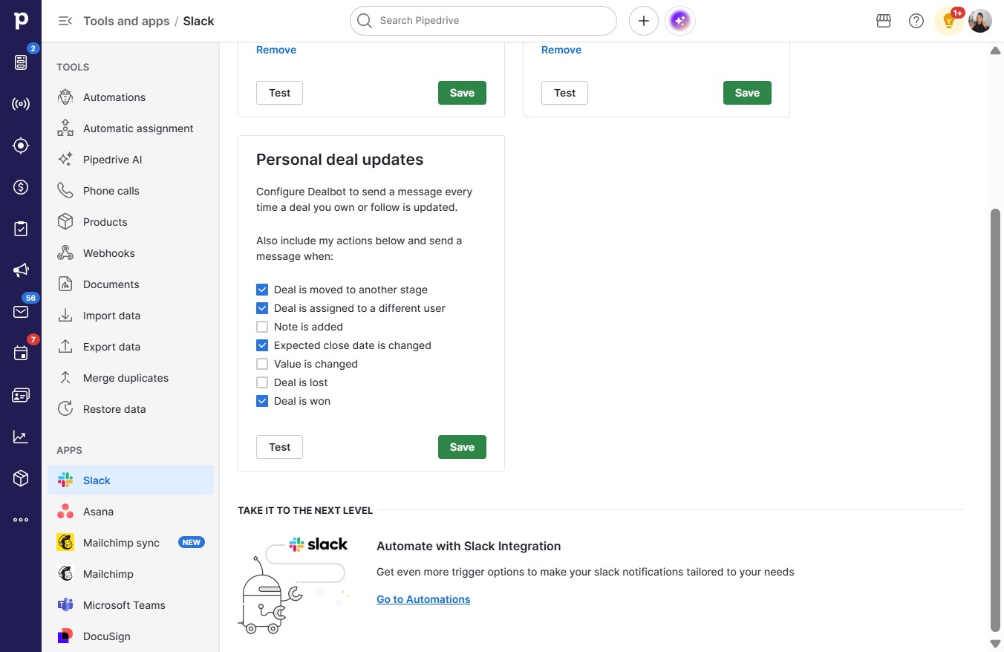Open the Leads inbox icon with badge 2
Screen dimensions: 1004x652
(21, 62)
